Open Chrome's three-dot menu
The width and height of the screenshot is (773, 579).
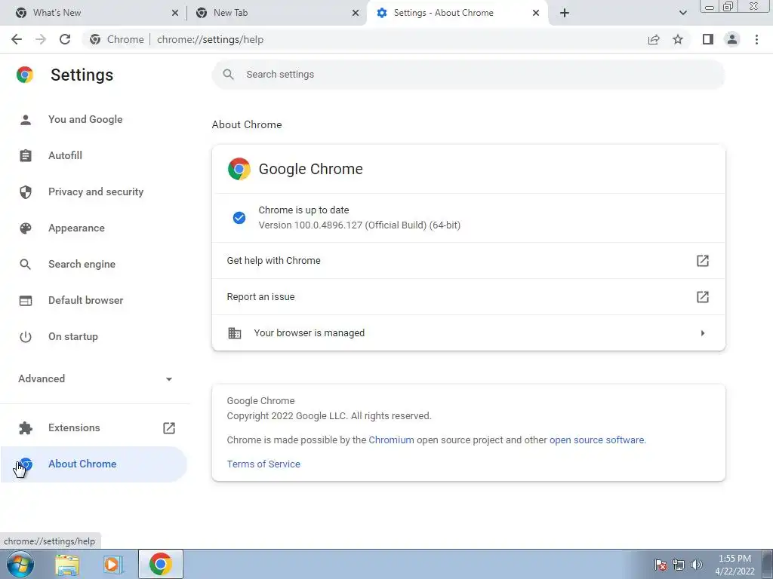pyautogui.click(x=756, y=39)
